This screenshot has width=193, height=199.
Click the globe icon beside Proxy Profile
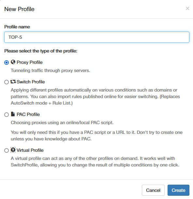pos(13,62)
